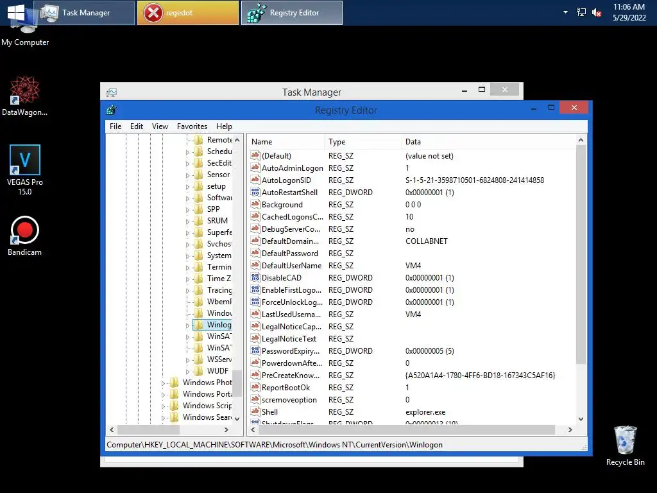657x493 pixels.
Task: Sort values by Type column header
Action: point(363,142)
